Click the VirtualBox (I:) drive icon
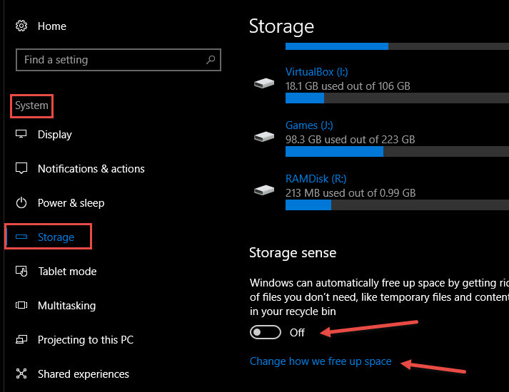The width and height of the screenshot is (509, 392). (x=264, y=83)
